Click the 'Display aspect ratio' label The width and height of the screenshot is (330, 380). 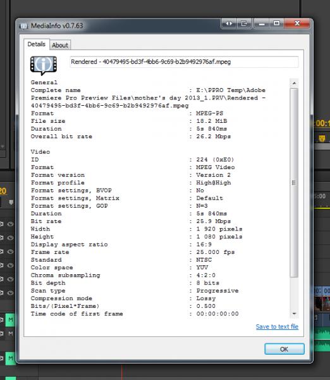pos(69,244)
